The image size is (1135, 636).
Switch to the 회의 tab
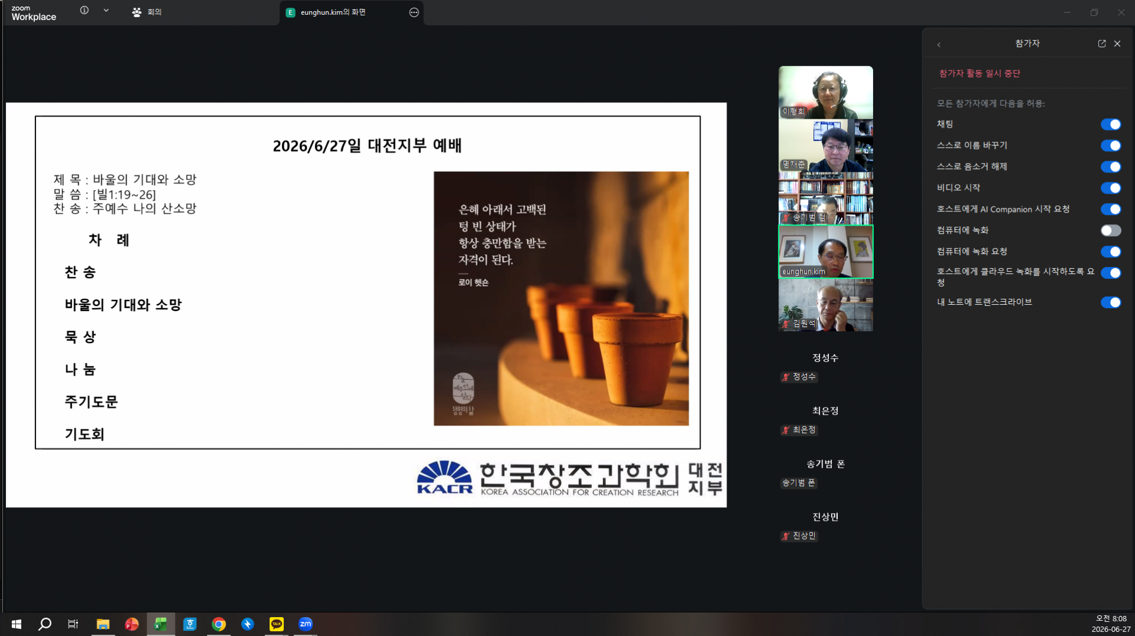coord(147,12)
